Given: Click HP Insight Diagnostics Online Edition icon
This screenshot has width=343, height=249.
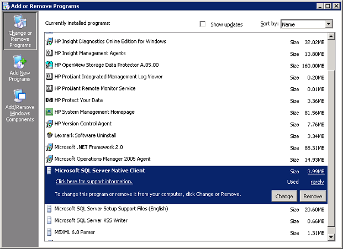Looking at the screenshot, I should click(x=49, y=41).
